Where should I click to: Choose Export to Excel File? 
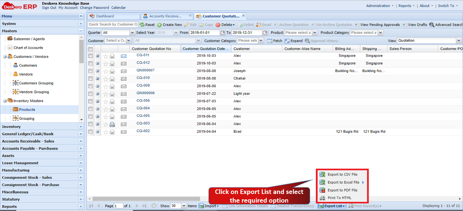click(342, 183)
